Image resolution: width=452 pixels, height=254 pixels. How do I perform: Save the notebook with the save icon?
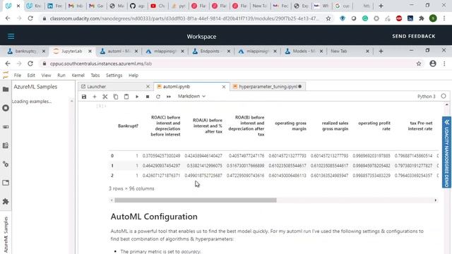[84, 97]
